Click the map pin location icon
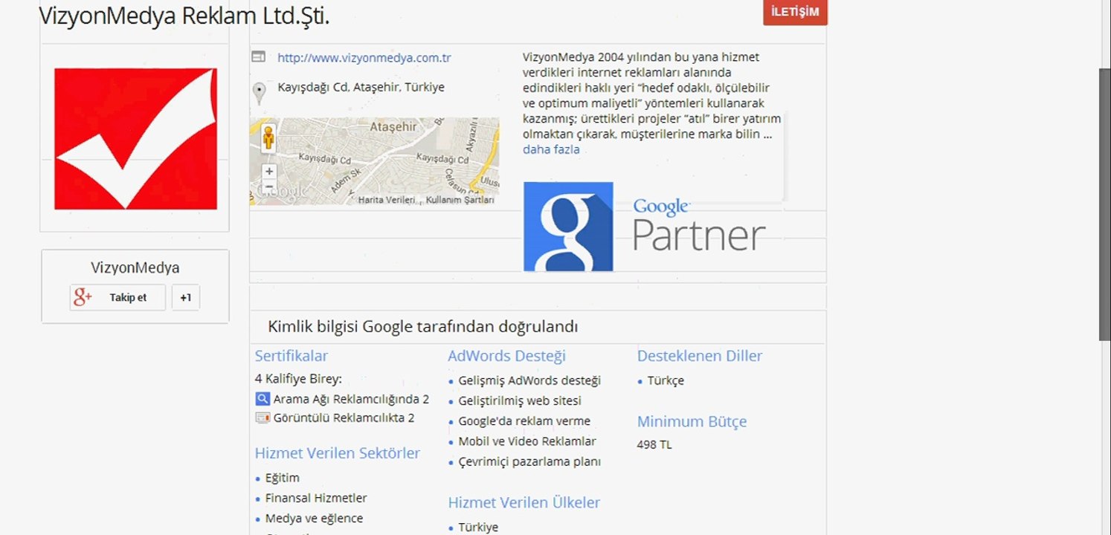Viewport: 1111px width, 535px height. 259,93
